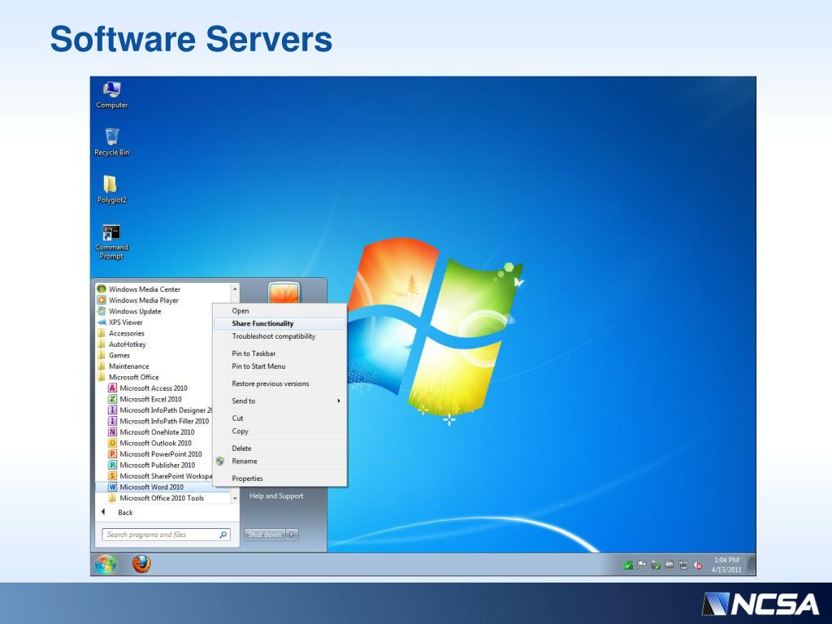Click the Microsoft Access 2010 icon
832x624 pixels.
pyautogui.click(x=112, y=388)
